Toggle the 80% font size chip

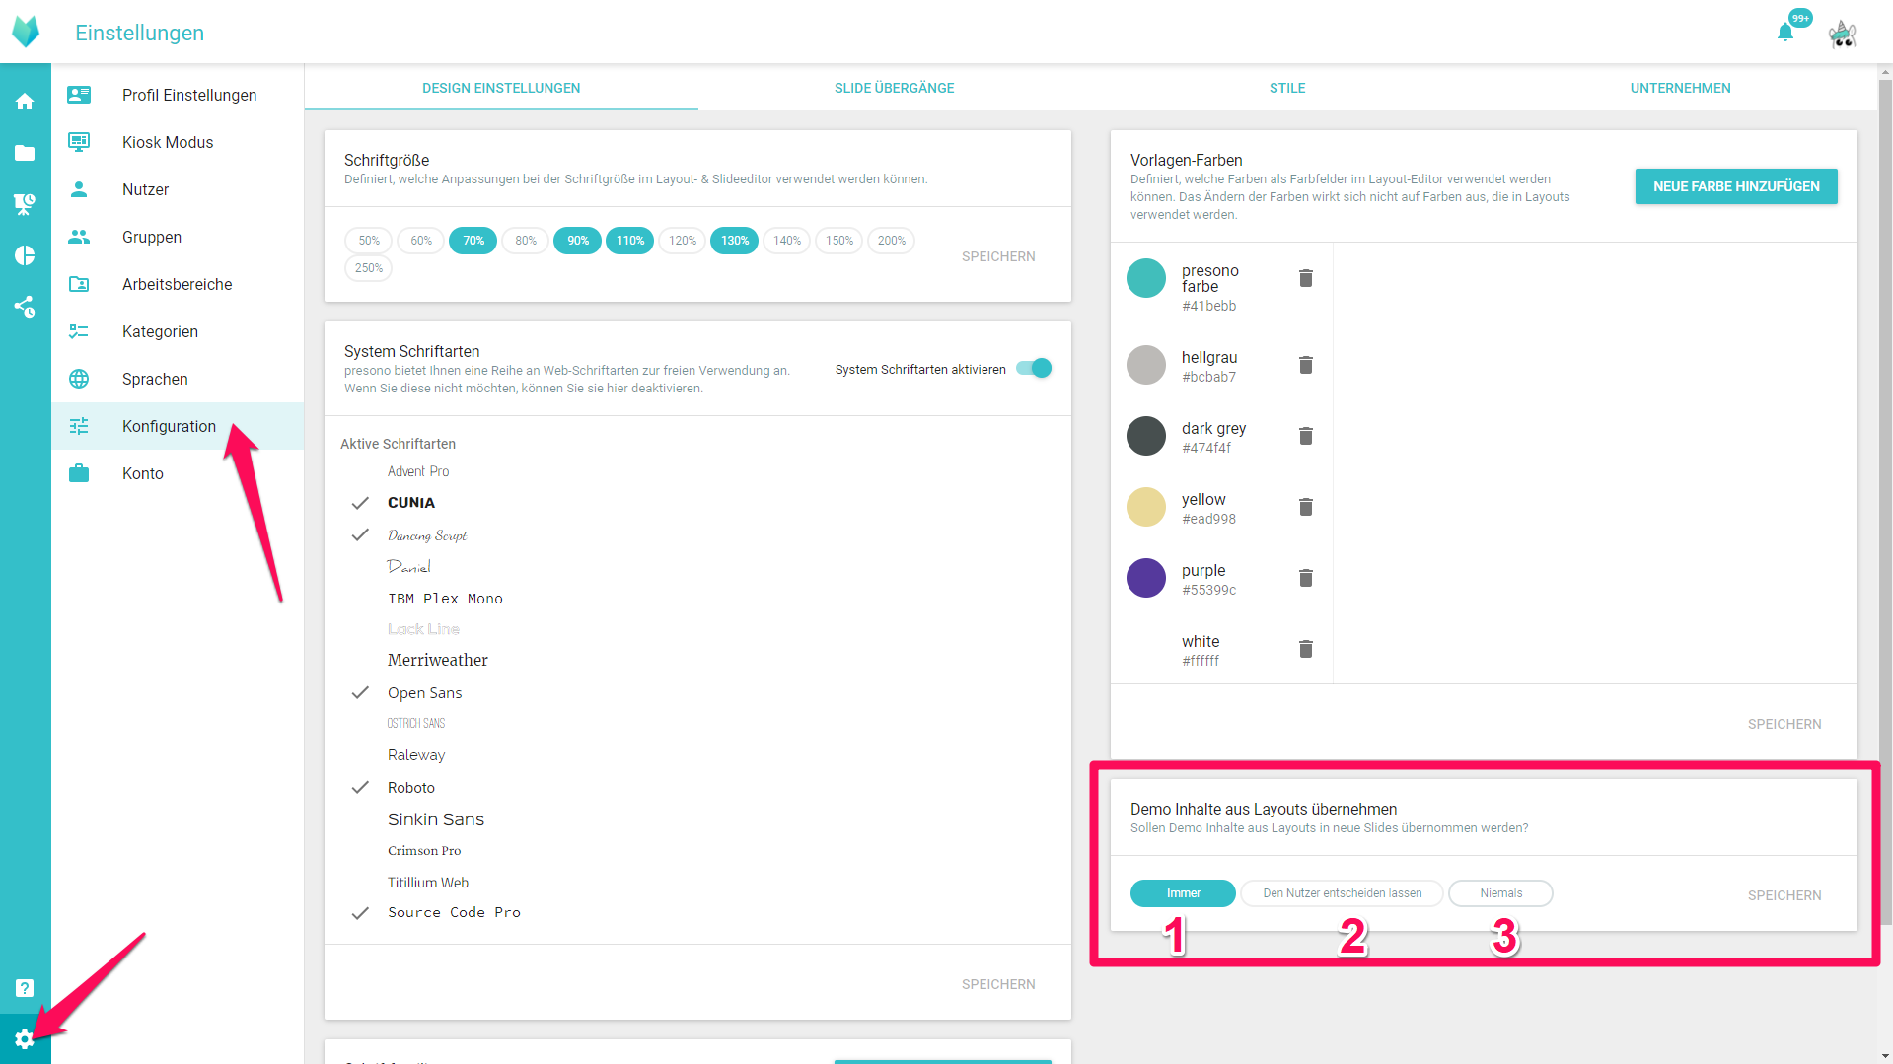(x=525, y=241)
